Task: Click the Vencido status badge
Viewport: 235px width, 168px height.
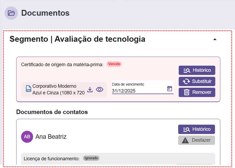Action: point(114,64)
